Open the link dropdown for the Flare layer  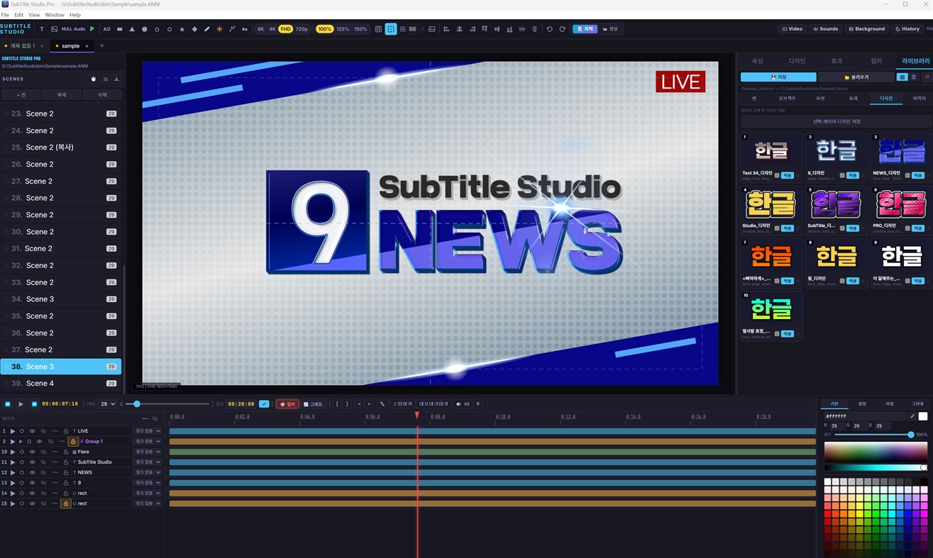(x=148, y=452)
